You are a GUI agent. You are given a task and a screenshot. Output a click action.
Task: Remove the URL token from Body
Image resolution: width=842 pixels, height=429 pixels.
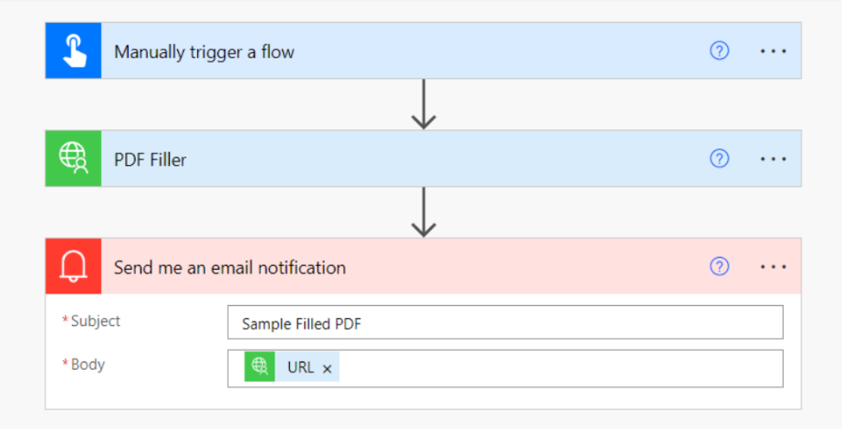point(327,369)
